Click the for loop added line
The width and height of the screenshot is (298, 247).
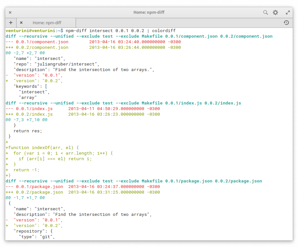59,153
